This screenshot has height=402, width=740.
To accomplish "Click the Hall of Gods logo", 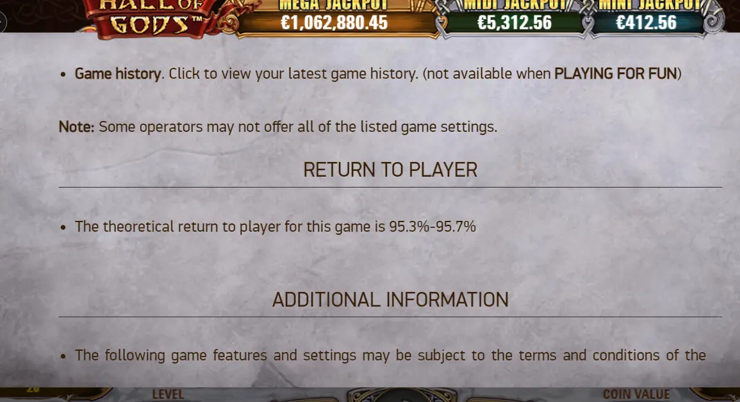I will 150,18.
